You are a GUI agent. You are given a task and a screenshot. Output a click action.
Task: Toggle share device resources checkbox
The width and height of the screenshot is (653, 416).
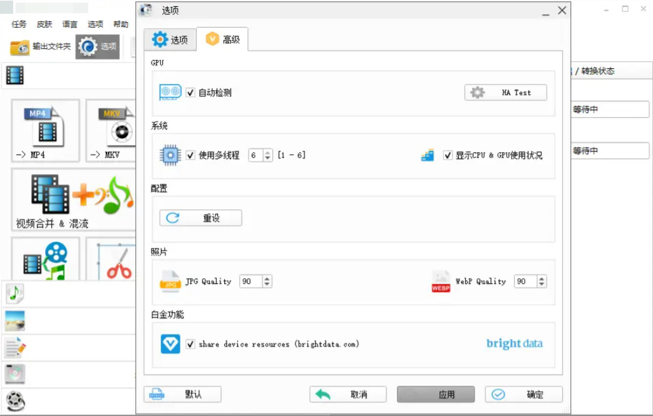point(190,344)
